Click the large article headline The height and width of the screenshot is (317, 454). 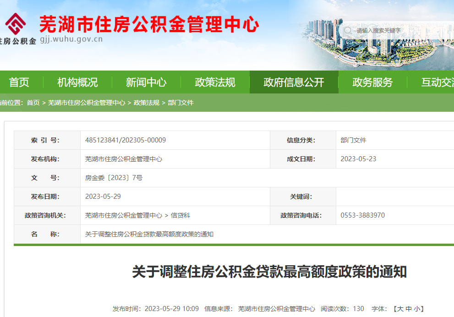(269, 272)
